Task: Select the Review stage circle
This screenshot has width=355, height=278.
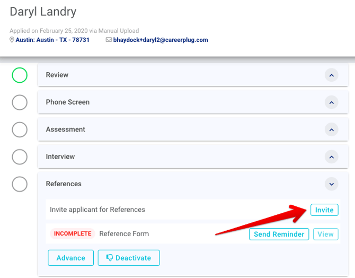Action: click(20, 75)
